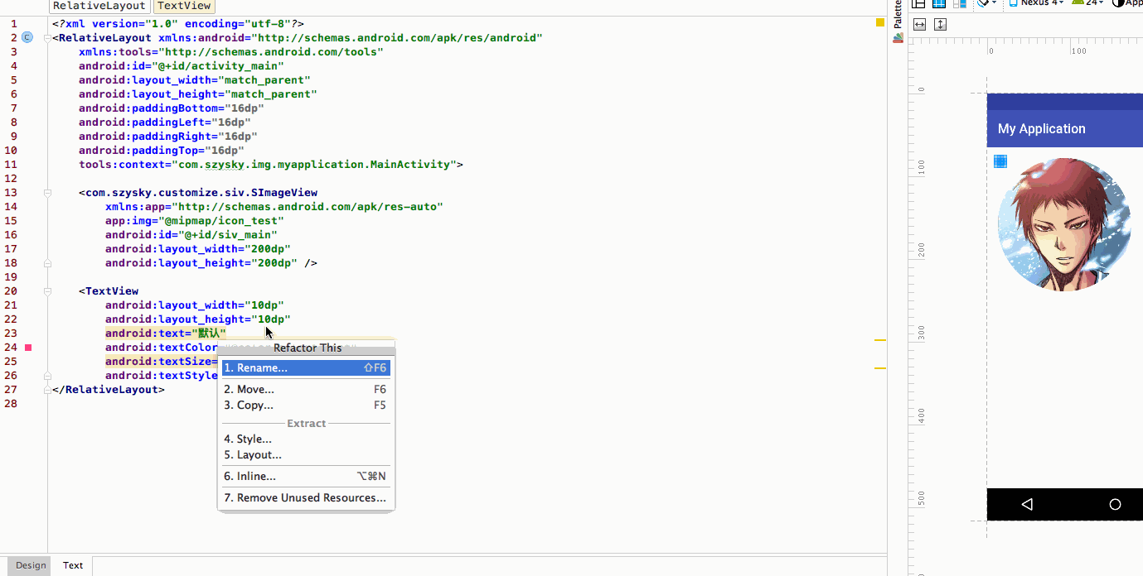This screenshot has width=1143, height=576.
Task: Click the yellow inspection status indicator
Action: coord(880,23)
